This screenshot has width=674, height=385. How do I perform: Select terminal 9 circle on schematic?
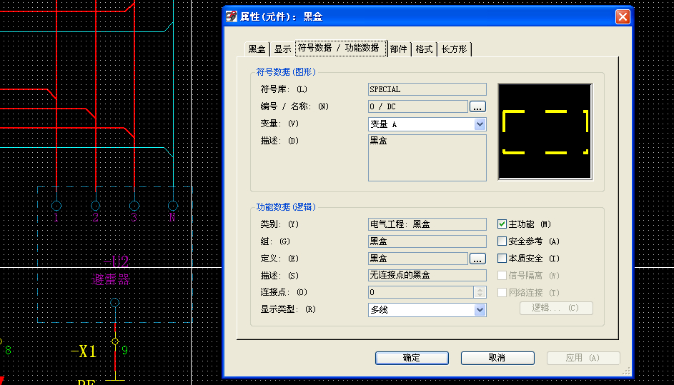(115, 341)
